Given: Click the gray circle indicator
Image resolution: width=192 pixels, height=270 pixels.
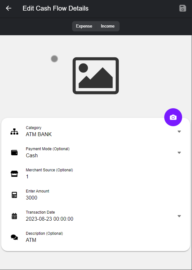Looking at the screenshot, I should [x=54, y=59].
